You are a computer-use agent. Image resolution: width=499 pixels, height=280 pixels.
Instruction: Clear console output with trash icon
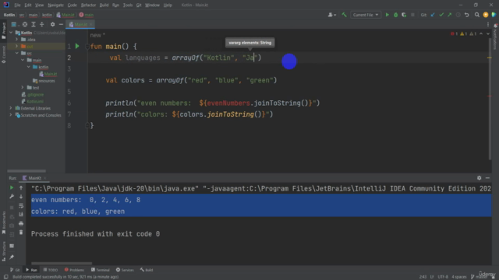tap(21, 233)
